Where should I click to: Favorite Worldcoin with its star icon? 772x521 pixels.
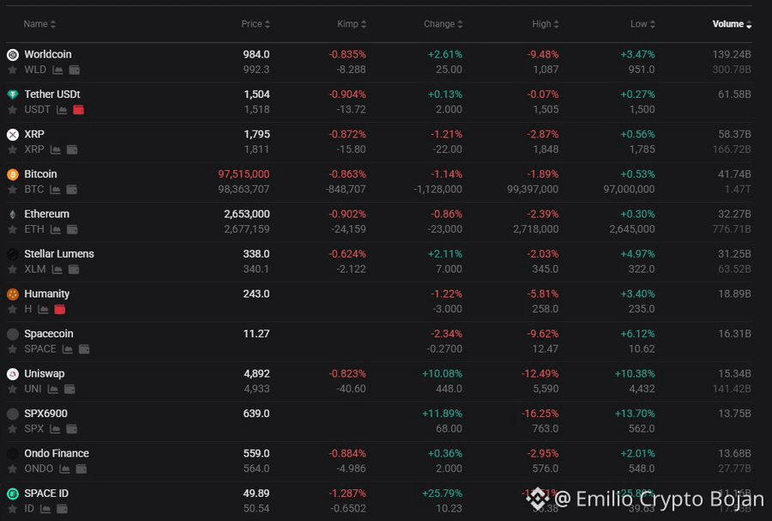[12, 70]
